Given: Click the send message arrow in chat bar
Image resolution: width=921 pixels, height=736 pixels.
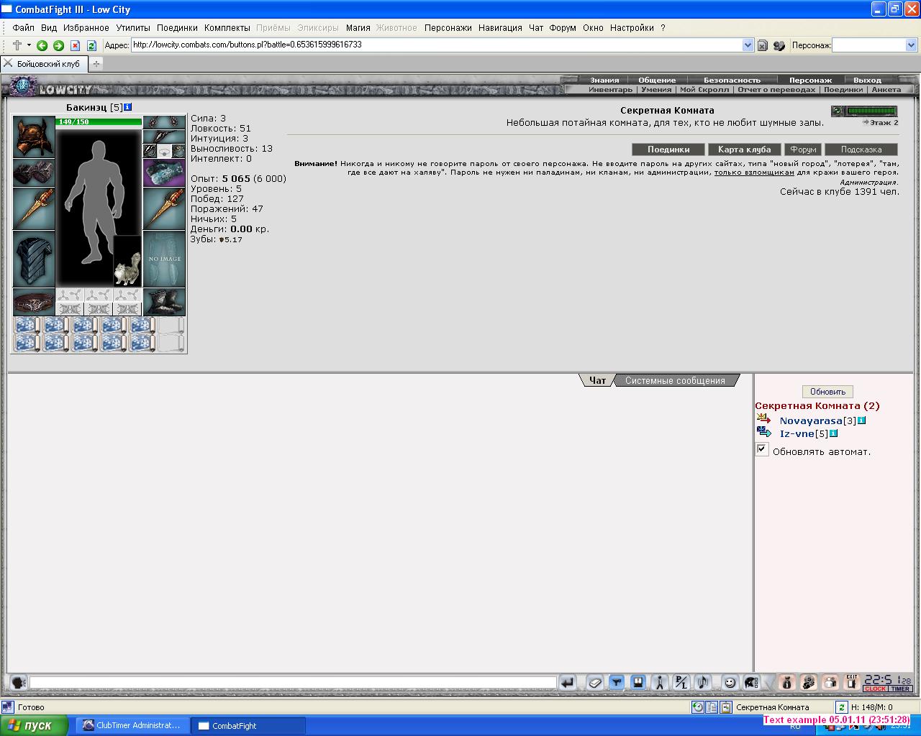Looking at the screenshot, I should [568, 683].
